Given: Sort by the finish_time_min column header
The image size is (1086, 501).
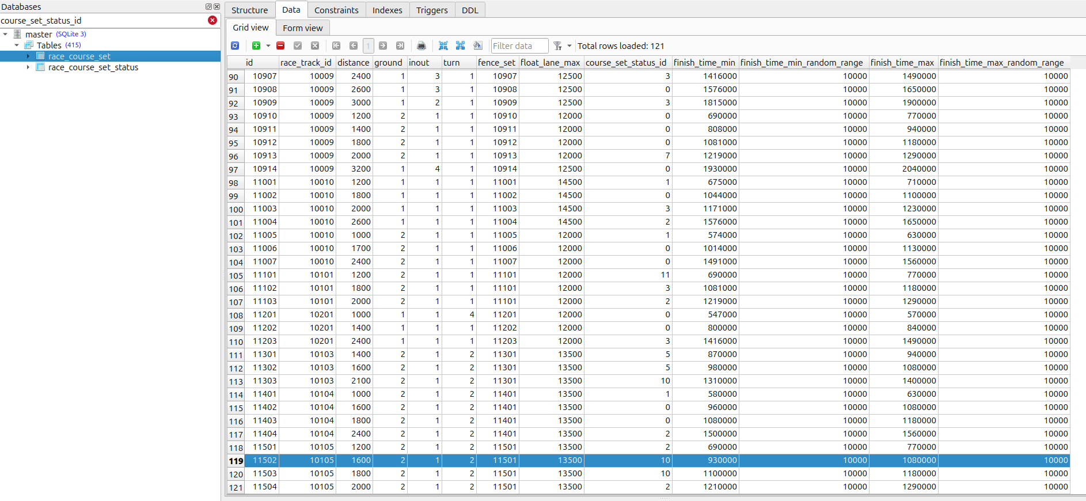Looking at the screenshot, I should click(x=705, y=62).
